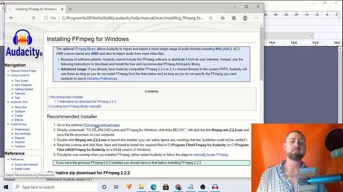
Task: Click Audacity track area scroll-up arrow
Action: click(340, 49)
